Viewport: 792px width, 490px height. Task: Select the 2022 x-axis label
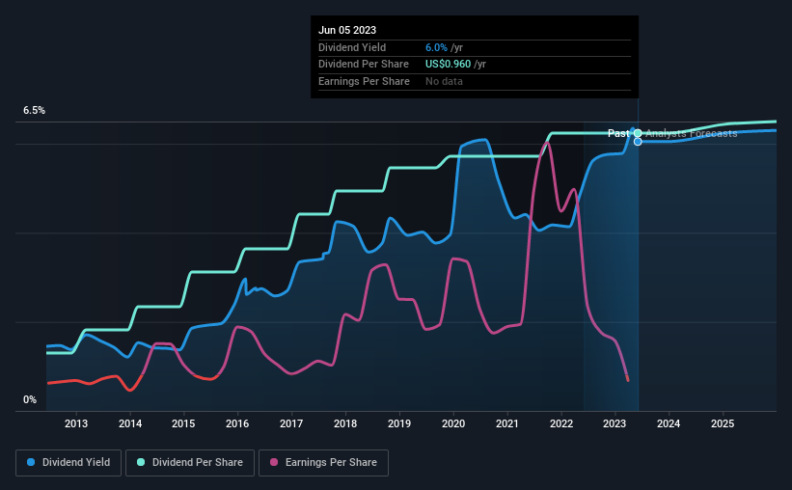tap(561, 423)
